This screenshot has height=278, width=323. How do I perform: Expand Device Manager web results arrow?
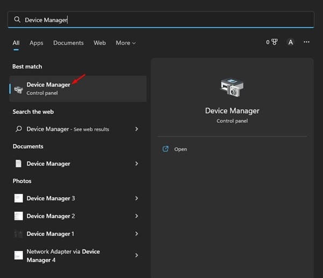click(x=137, y=129)
